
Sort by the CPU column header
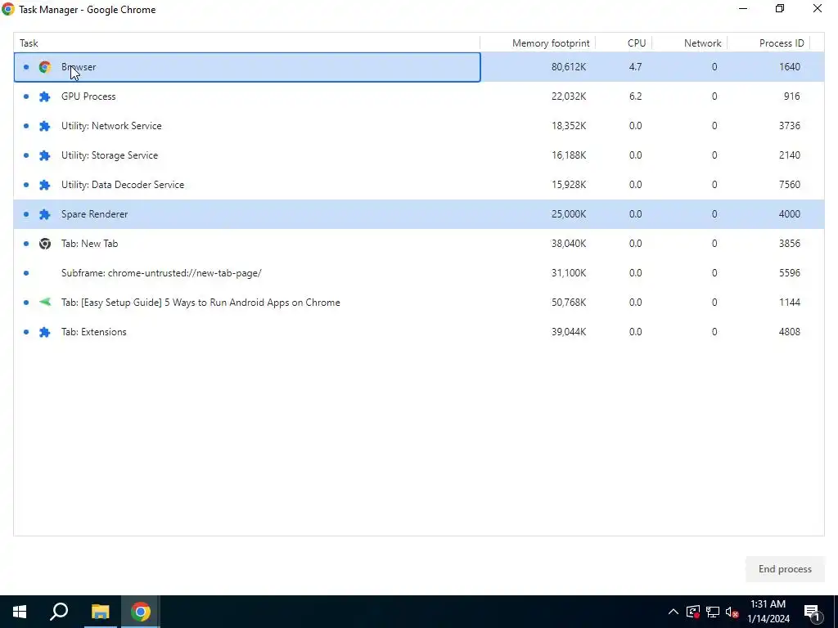coord(624,43)
